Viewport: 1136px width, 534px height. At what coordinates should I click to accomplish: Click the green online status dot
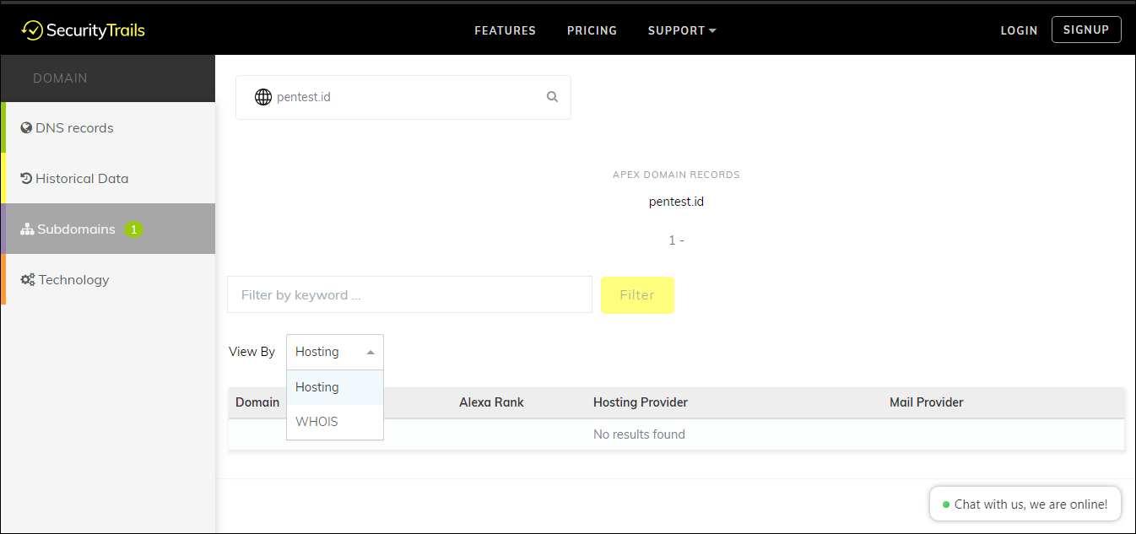pos(946,504)
